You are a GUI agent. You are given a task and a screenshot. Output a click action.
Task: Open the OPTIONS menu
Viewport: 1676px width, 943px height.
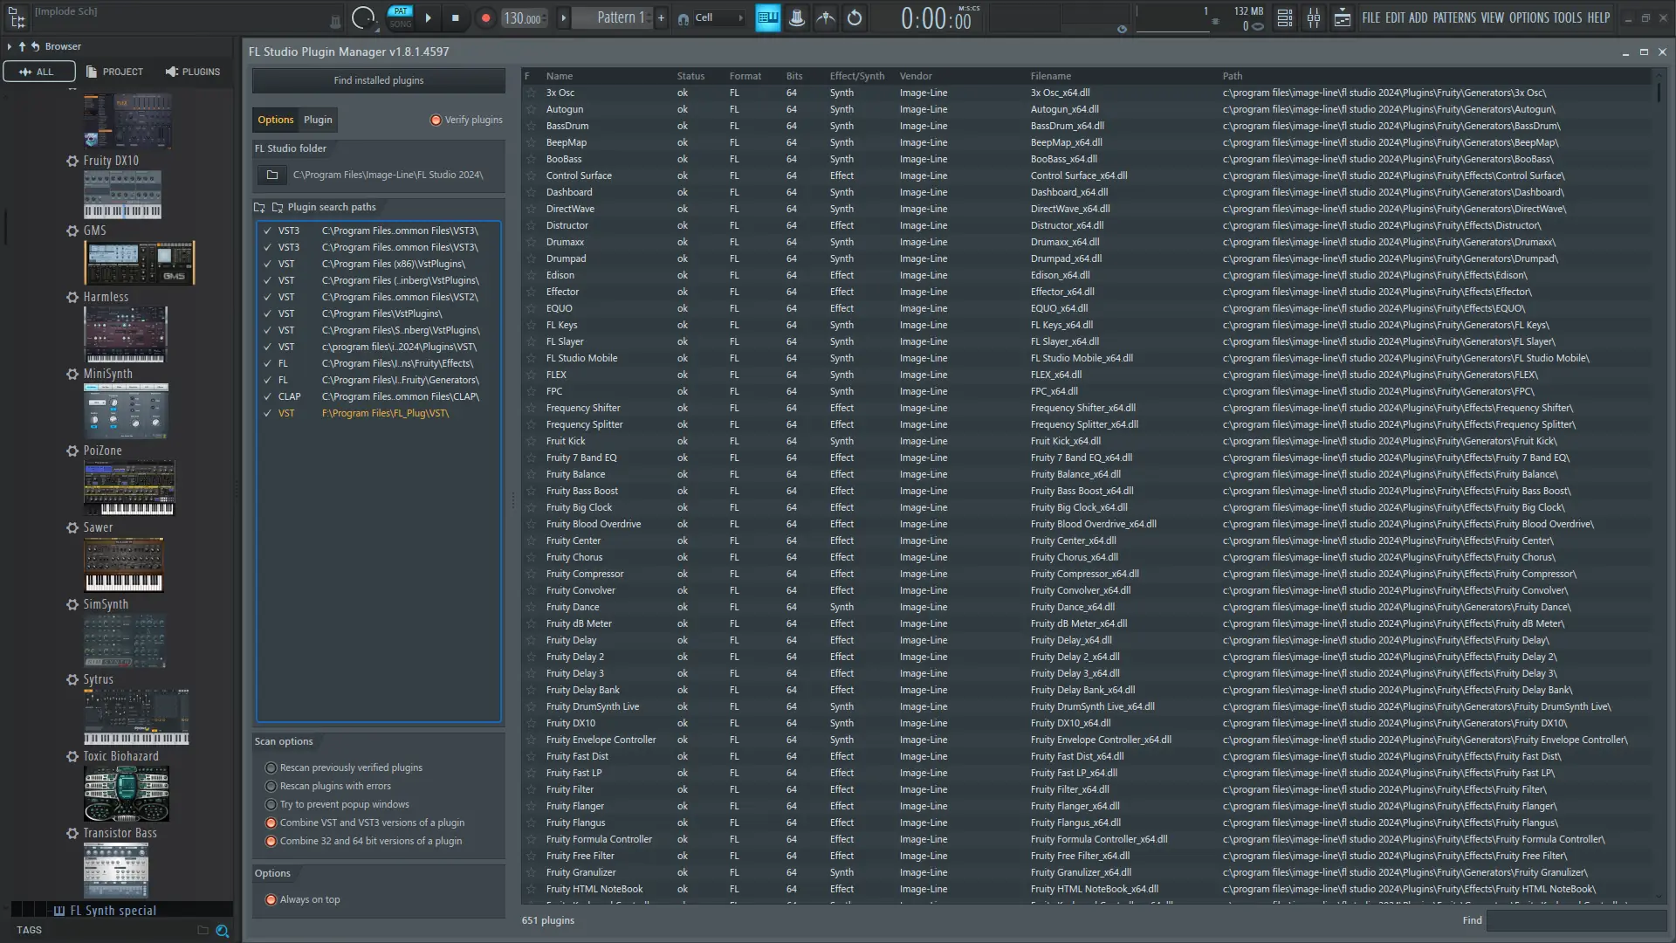pyautogui.click(x=1528, y=17)
